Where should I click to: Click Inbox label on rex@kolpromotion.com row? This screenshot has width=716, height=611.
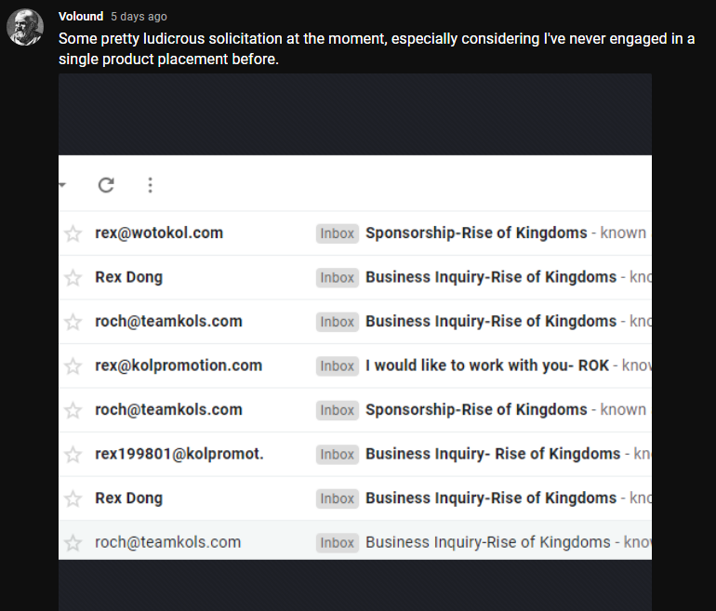pos(337,366)
